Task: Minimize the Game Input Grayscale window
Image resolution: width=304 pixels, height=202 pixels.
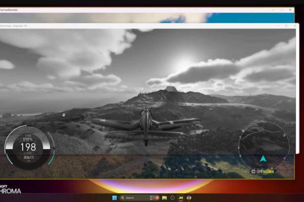Action: pyautogui.click(x=278, y=26)
